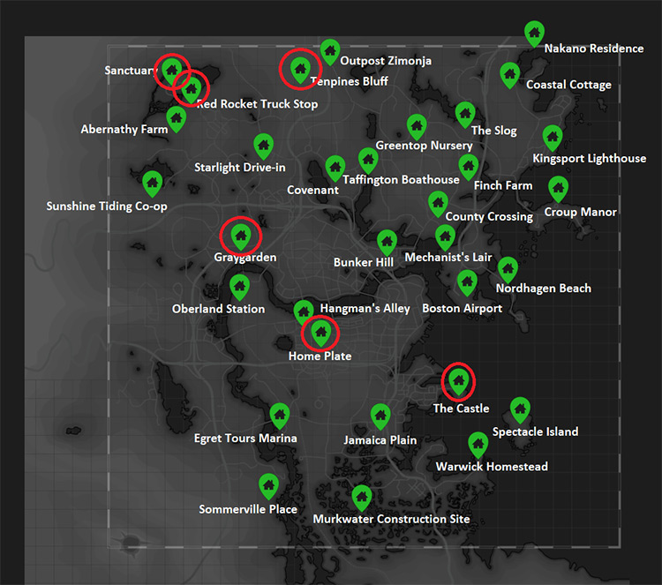The width and height of the screenshot is (662, 585).
Task: Click the 'Croup Manor' text label
Action: [581, 212]
